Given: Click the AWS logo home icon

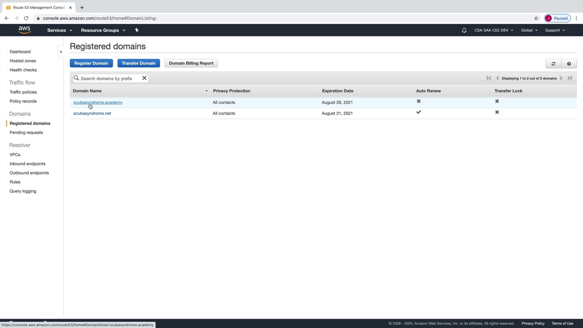Looking at the screenshot, I should tap(25, 30).
